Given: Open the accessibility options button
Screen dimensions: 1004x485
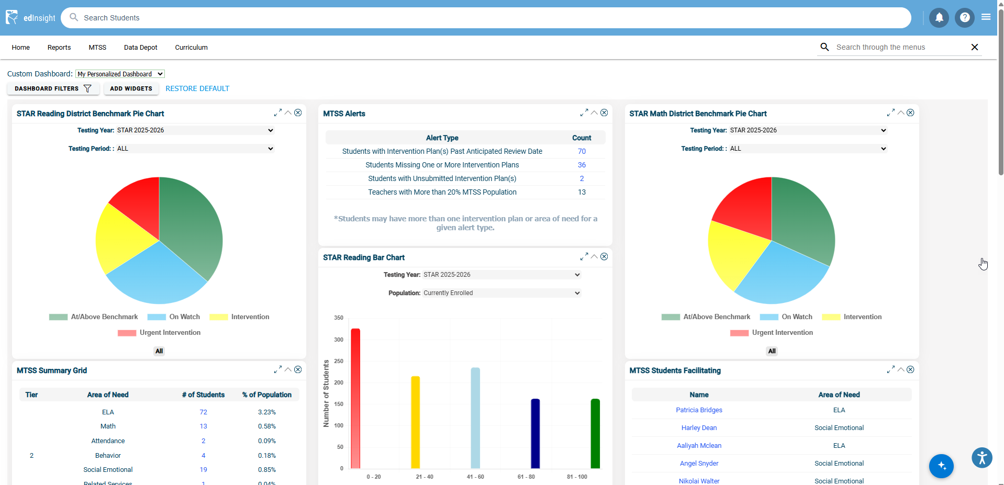Looking at the screenshot, I should (982, 458).
